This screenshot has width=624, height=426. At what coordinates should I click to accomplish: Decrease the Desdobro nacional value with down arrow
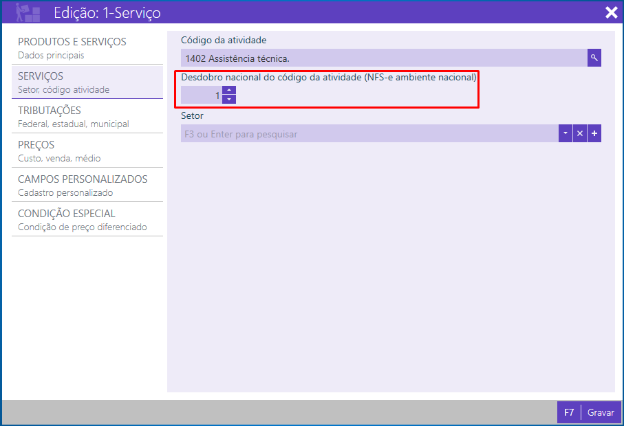pos(229,99)
